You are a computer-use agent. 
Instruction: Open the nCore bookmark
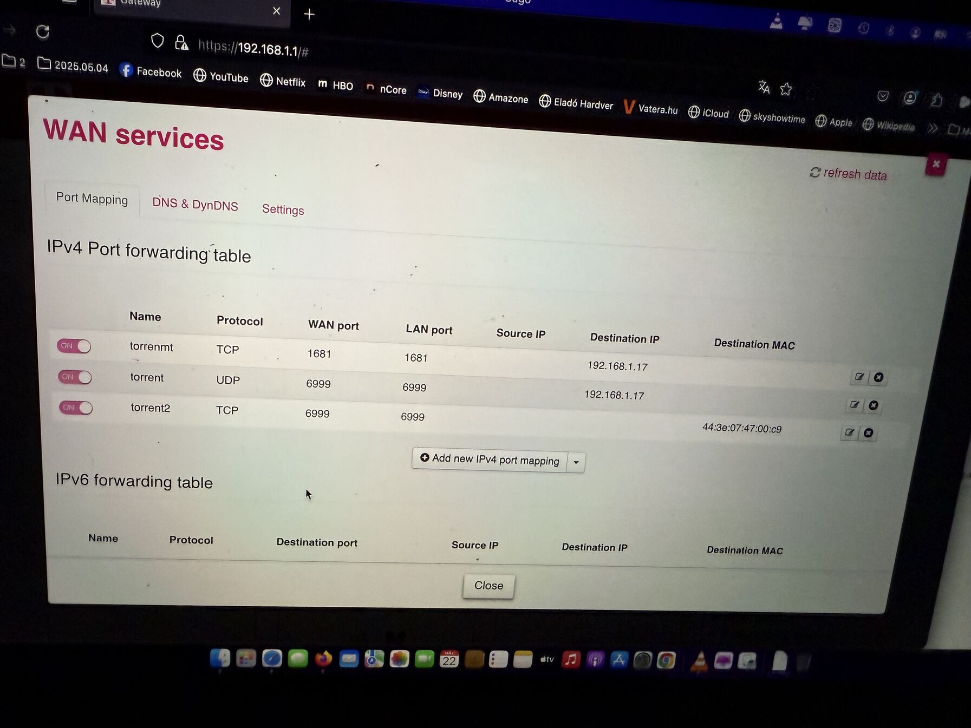(386, 89)
